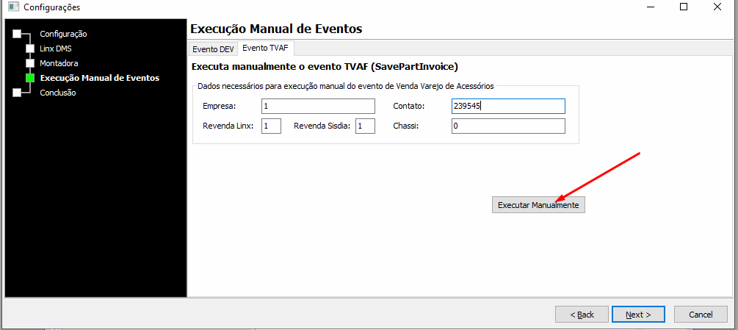Viewport: 738px width, 330px height.
Task: Click the Revenda Linx label
Action: point(228,126)
